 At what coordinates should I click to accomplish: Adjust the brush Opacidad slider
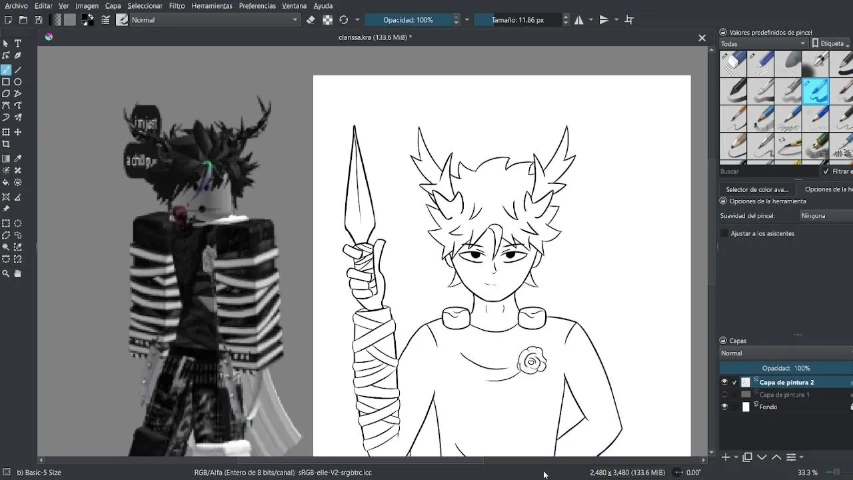(x=408, y=20)
